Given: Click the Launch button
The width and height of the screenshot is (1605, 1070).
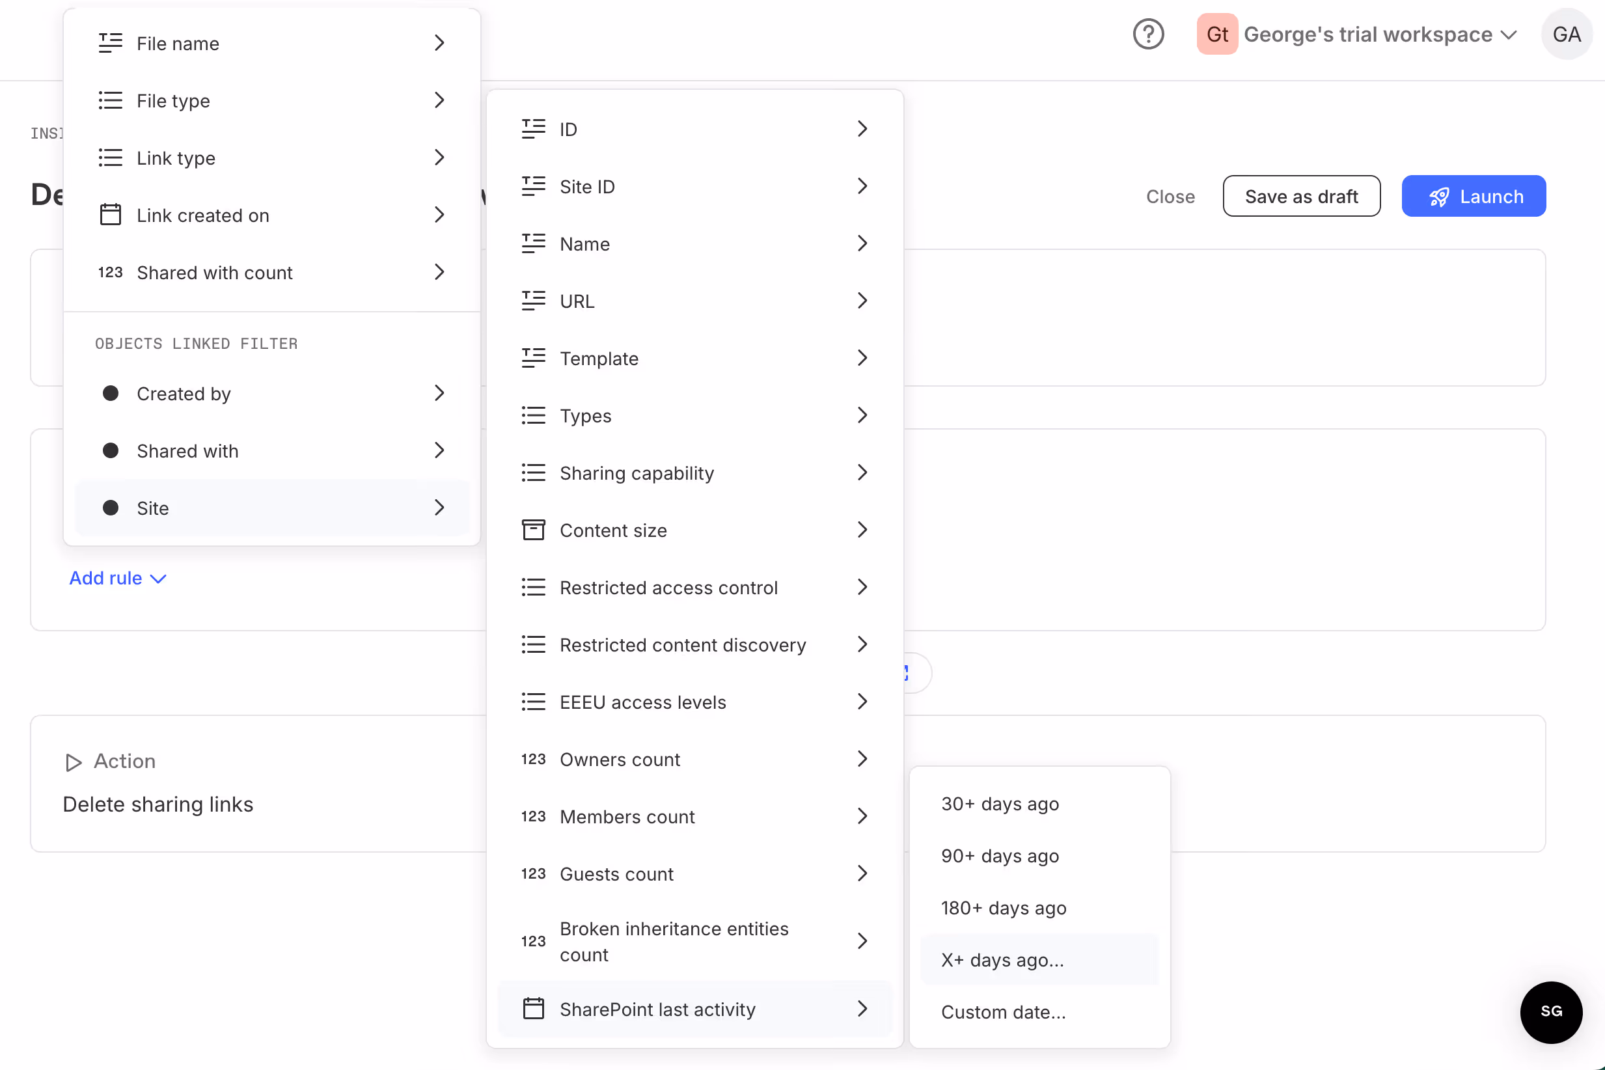Looking at the screenshot, I should click(x=1474, y=197).
